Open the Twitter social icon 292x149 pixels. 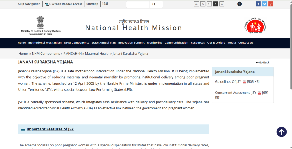(x=264, y=4)
